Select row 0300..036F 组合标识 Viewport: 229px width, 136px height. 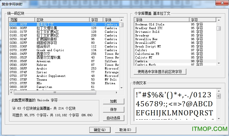click(64, 46)
